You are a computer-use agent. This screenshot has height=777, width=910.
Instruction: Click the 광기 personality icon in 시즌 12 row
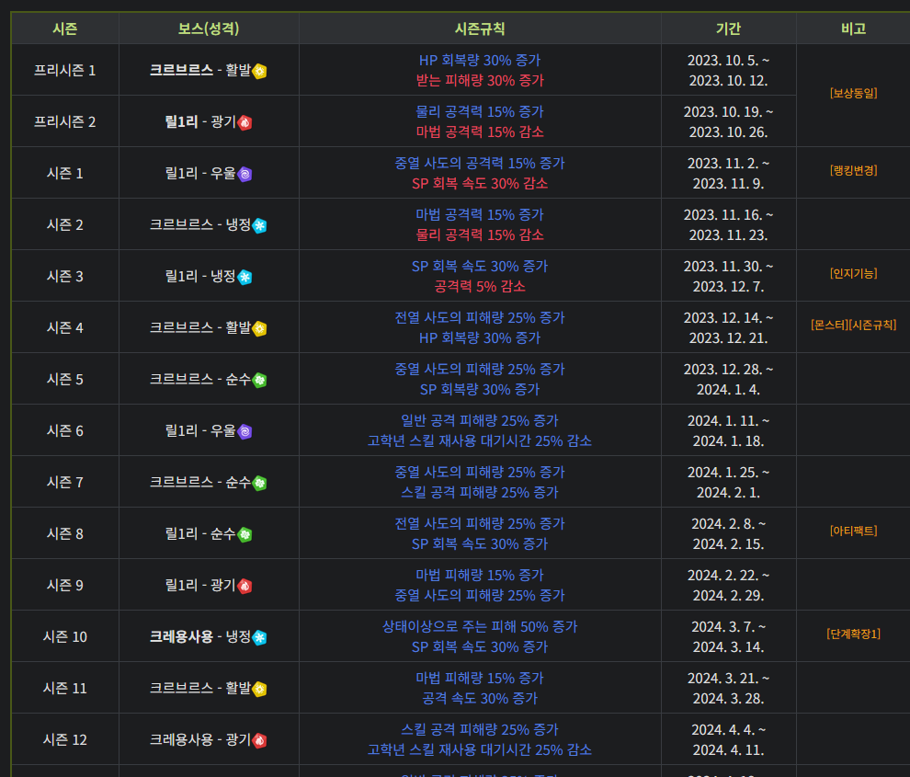259,741
